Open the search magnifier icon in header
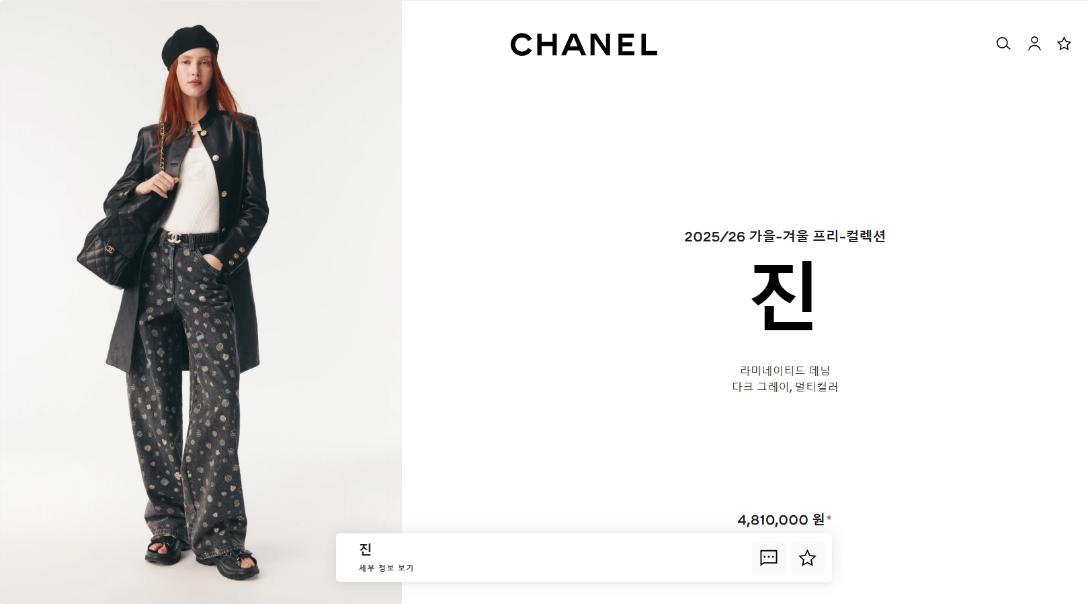This screenshot has height=604, width=1088. click(x=1003, y=44)
